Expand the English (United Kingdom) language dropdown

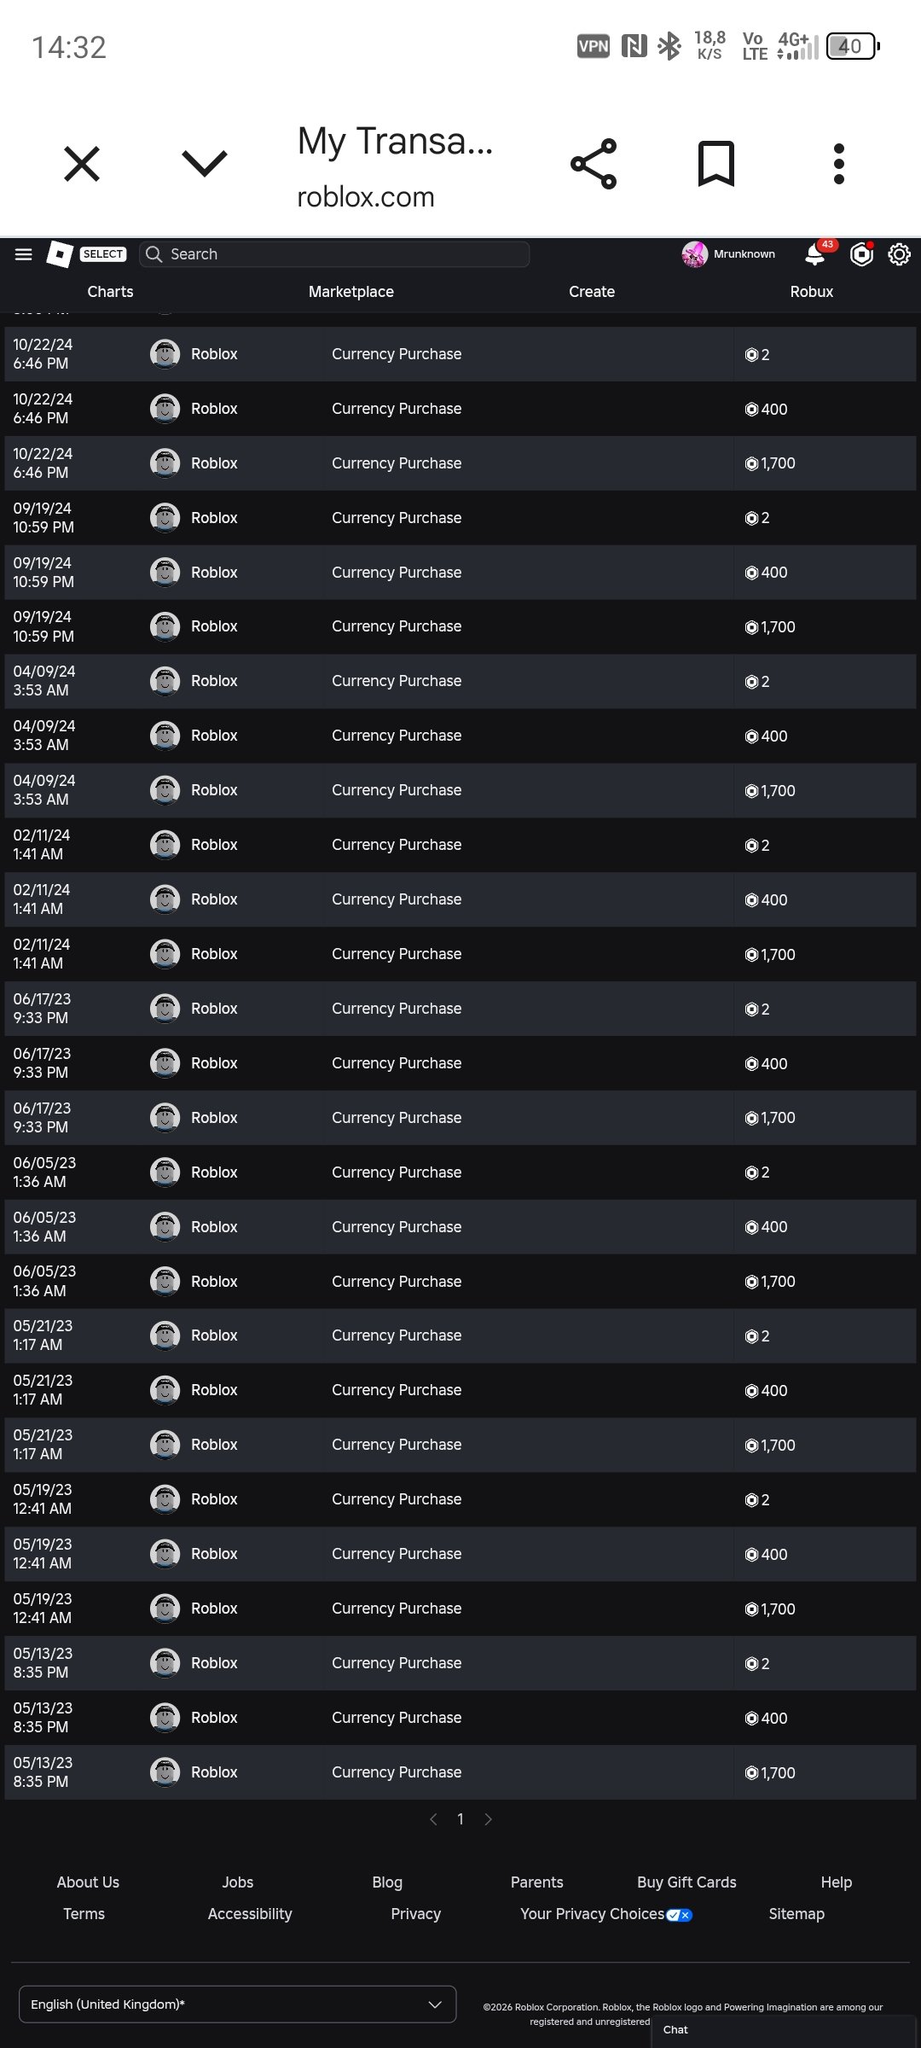tap(238, 2004)
